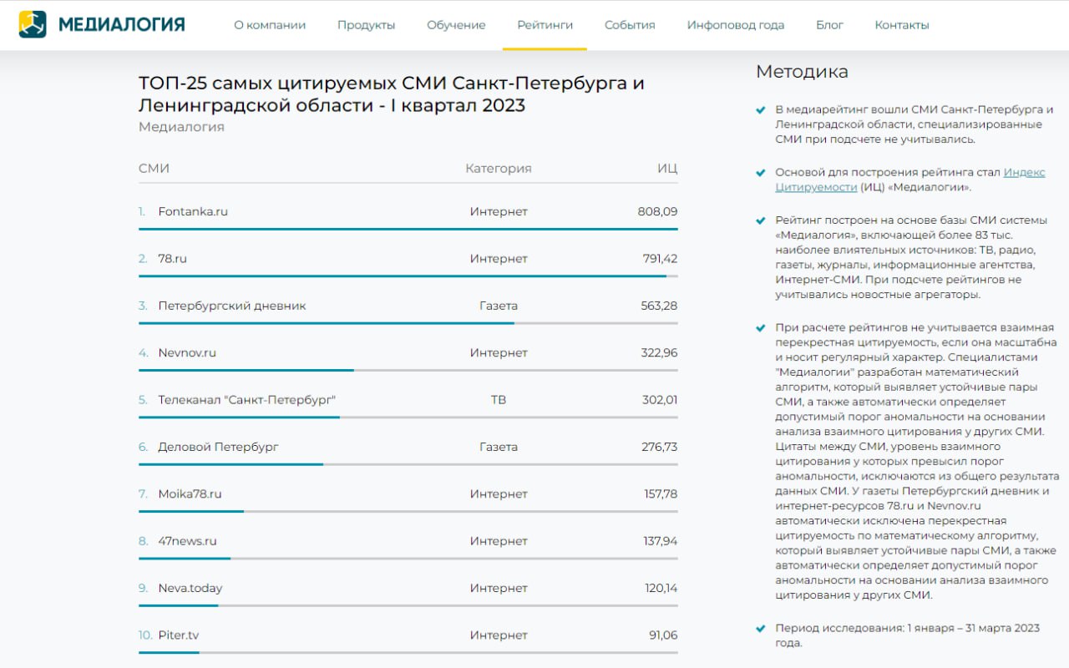This screenshot has height=668, width=1069.
Task: Click Газета category for Петербургский дневник
Action: pos(499,306)
